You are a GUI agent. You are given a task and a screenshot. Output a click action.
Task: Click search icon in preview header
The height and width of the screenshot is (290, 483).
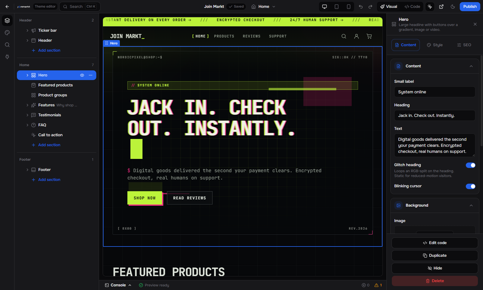tap(344, 36)
